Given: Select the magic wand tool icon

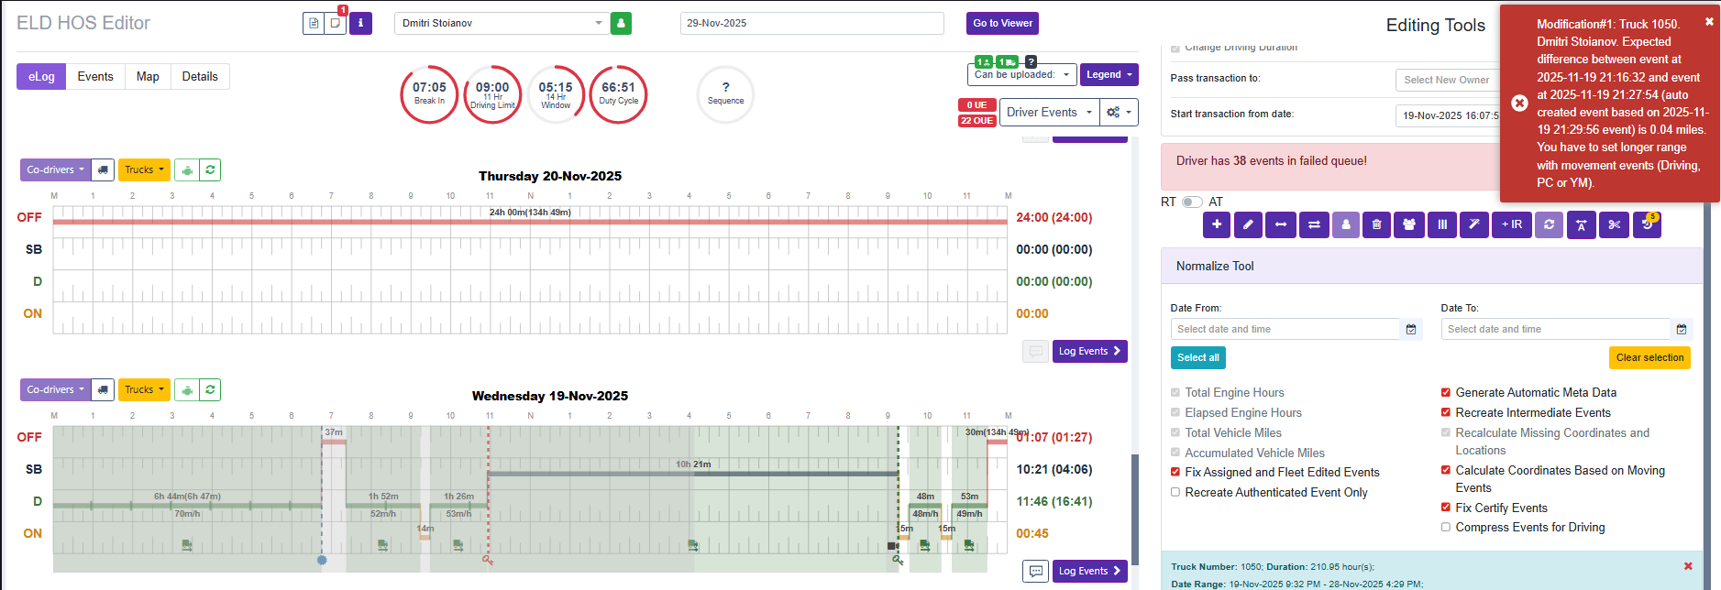Looking at the screenshot, I should [1474, 224].
